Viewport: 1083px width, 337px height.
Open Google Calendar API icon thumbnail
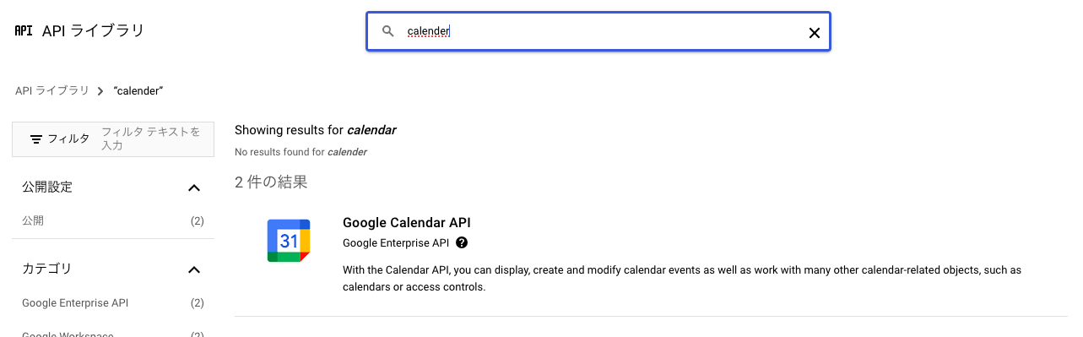point(289,241)
